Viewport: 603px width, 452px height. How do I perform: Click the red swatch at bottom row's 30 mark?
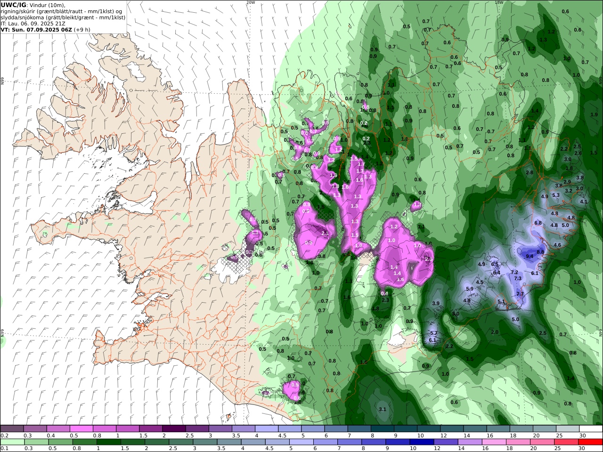591,442
